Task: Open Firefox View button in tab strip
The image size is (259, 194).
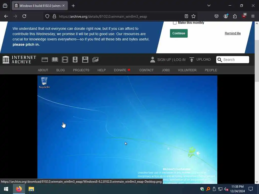Action: coord(5,6)
